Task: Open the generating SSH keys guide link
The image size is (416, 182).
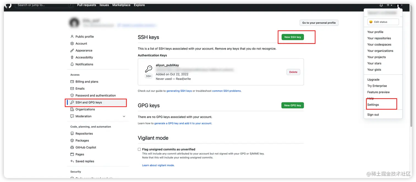Action: tap(179, 91)
